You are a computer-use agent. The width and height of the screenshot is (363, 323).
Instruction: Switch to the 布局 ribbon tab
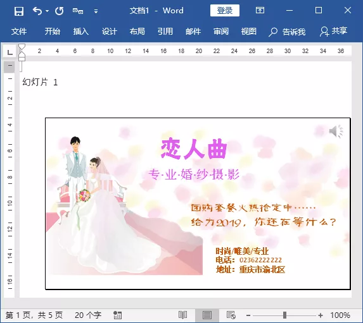tap(137, 31)
